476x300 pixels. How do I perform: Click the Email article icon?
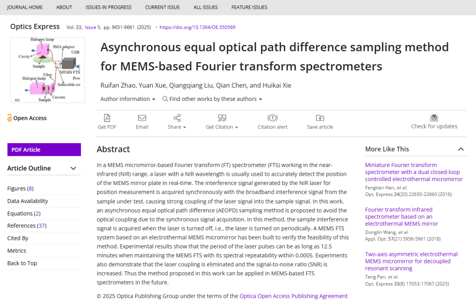click(142, 118)
